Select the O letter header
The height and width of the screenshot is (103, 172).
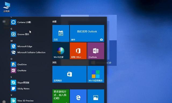(x=11, y=59)
